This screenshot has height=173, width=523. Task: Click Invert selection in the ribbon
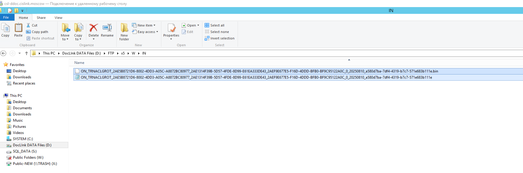coord(219,38)
